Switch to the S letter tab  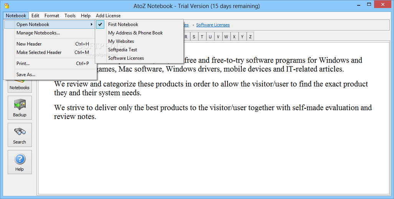pos(194,37)
